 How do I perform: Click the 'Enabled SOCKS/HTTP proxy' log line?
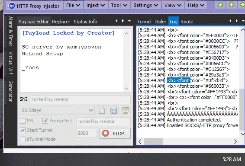tap(188, 125)
